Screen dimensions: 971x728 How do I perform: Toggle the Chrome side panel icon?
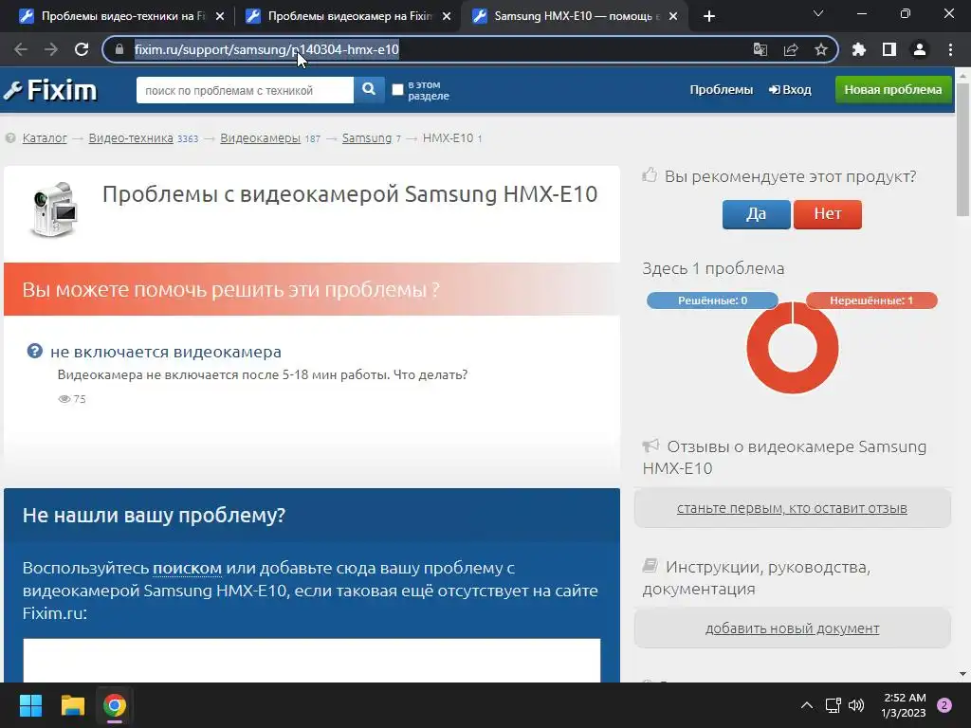(x=889, y=49)
